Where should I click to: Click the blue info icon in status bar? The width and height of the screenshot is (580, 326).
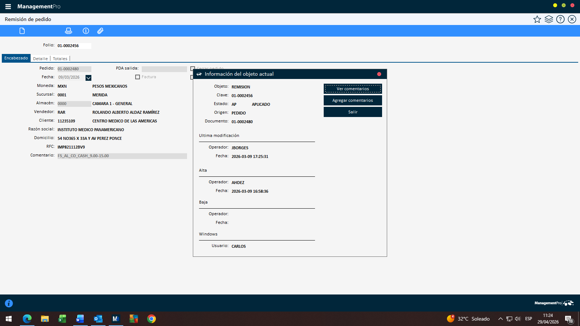coord(9,303)
